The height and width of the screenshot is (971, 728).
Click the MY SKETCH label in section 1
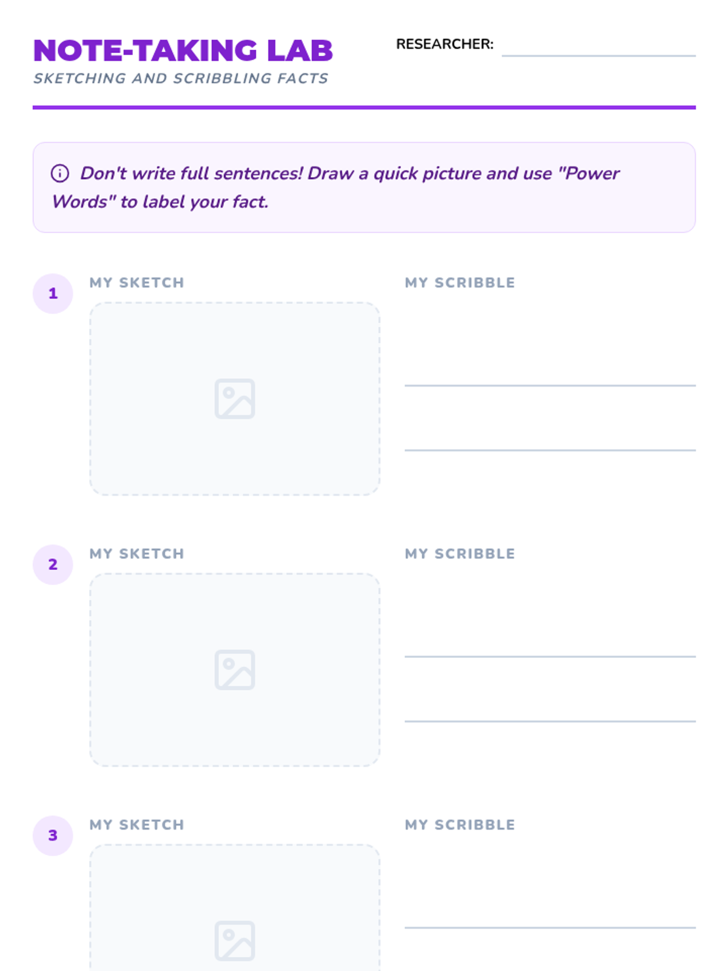tap(137, 283)
